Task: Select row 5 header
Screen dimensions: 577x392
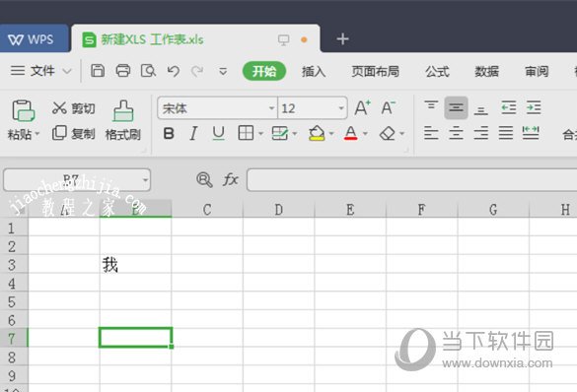Action: pyautogui.click(x=13, y=301)
